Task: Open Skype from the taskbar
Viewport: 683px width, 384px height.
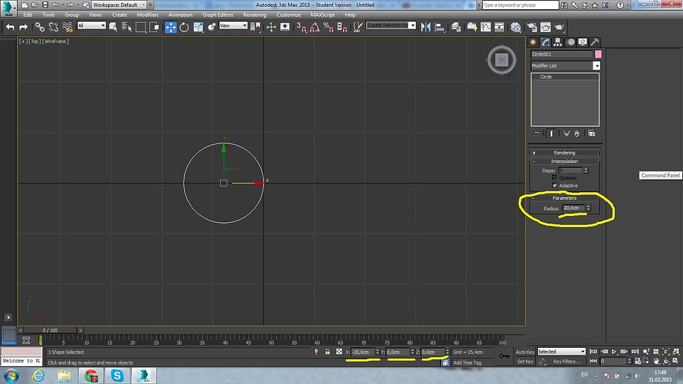Action: pyautogui.click(x=117, y=376)
